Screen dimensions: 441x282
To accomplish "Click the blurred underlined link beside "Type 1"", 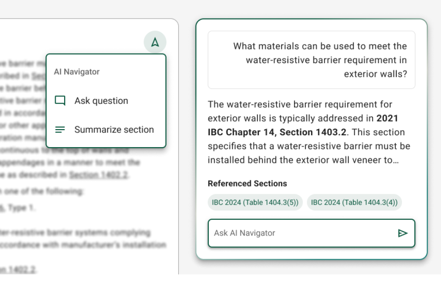I will [x=2, y=207].
